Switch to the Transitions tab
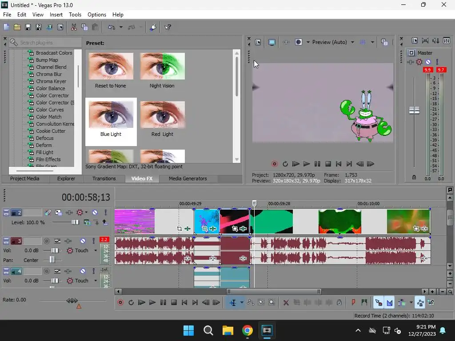455x341 pixels. (104, 178)
